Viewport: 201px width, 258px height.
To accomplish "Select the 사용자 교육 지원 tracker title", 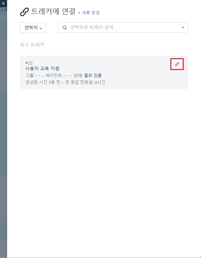I will (42, 68).
